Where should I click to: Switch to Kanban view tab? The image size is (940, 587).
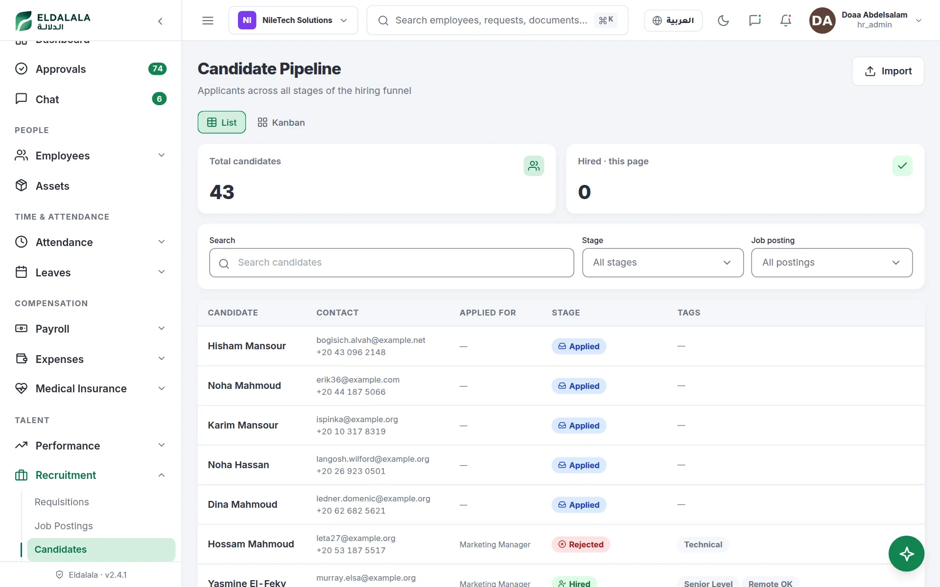(x=281, y=122)
